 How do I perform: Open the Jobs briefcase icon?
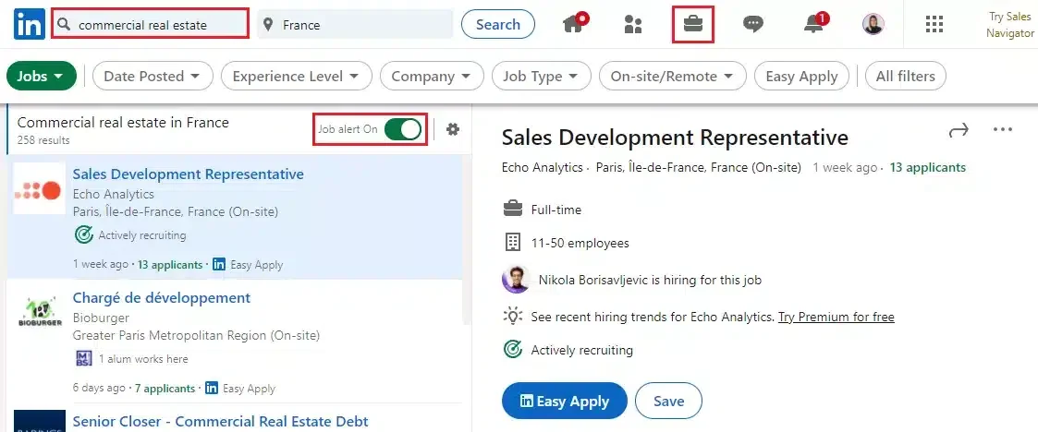coord(693,25)
